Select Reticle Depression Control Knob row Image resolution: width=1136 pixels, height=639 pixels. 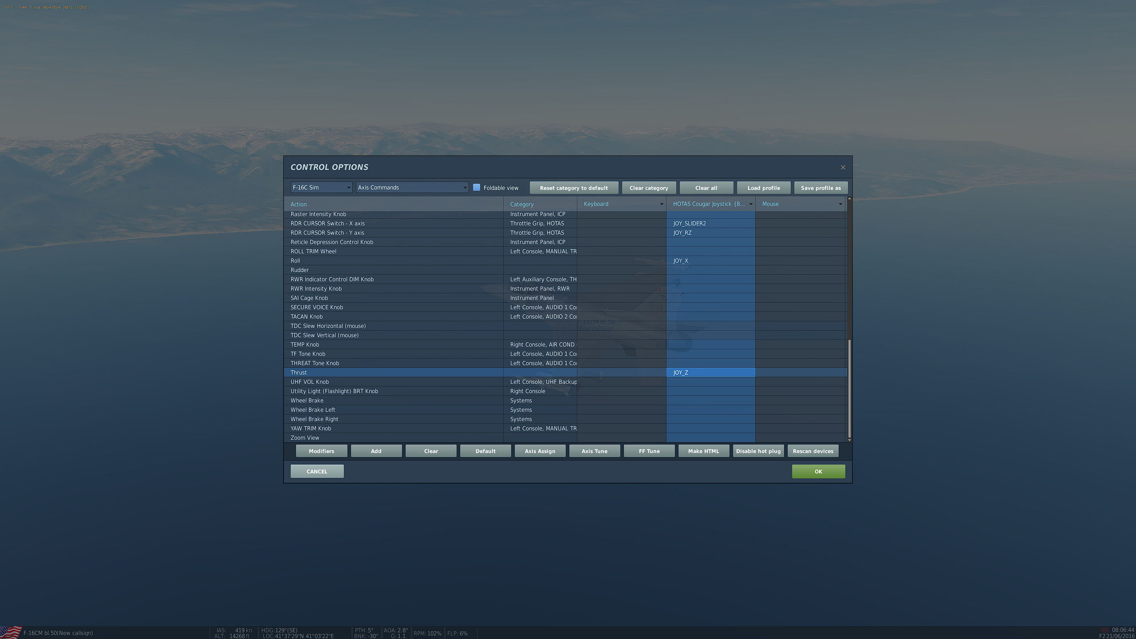(565, 242)
